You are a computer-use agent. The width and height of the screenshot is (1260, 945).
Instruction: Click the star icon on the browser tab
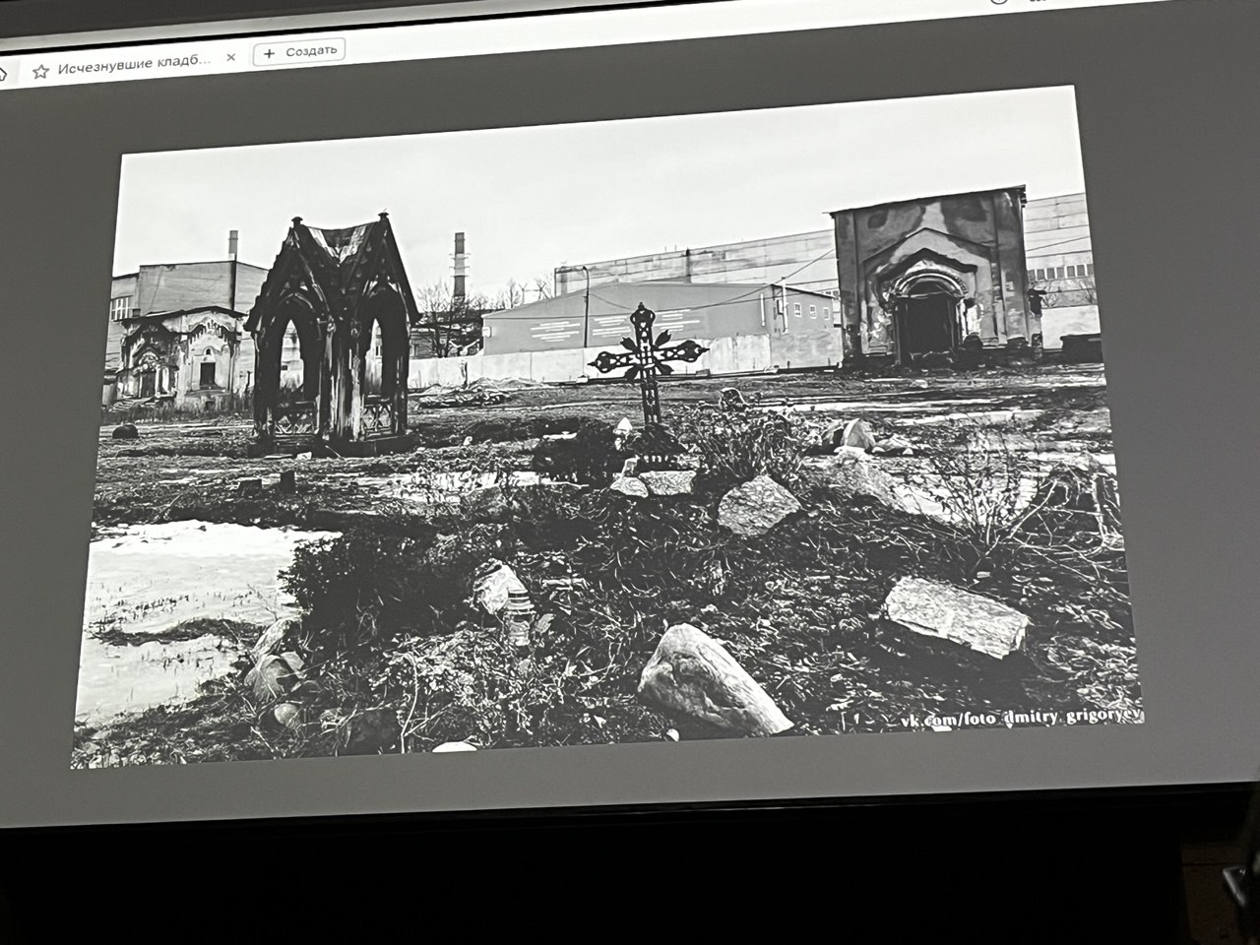[x=40, y=71]
